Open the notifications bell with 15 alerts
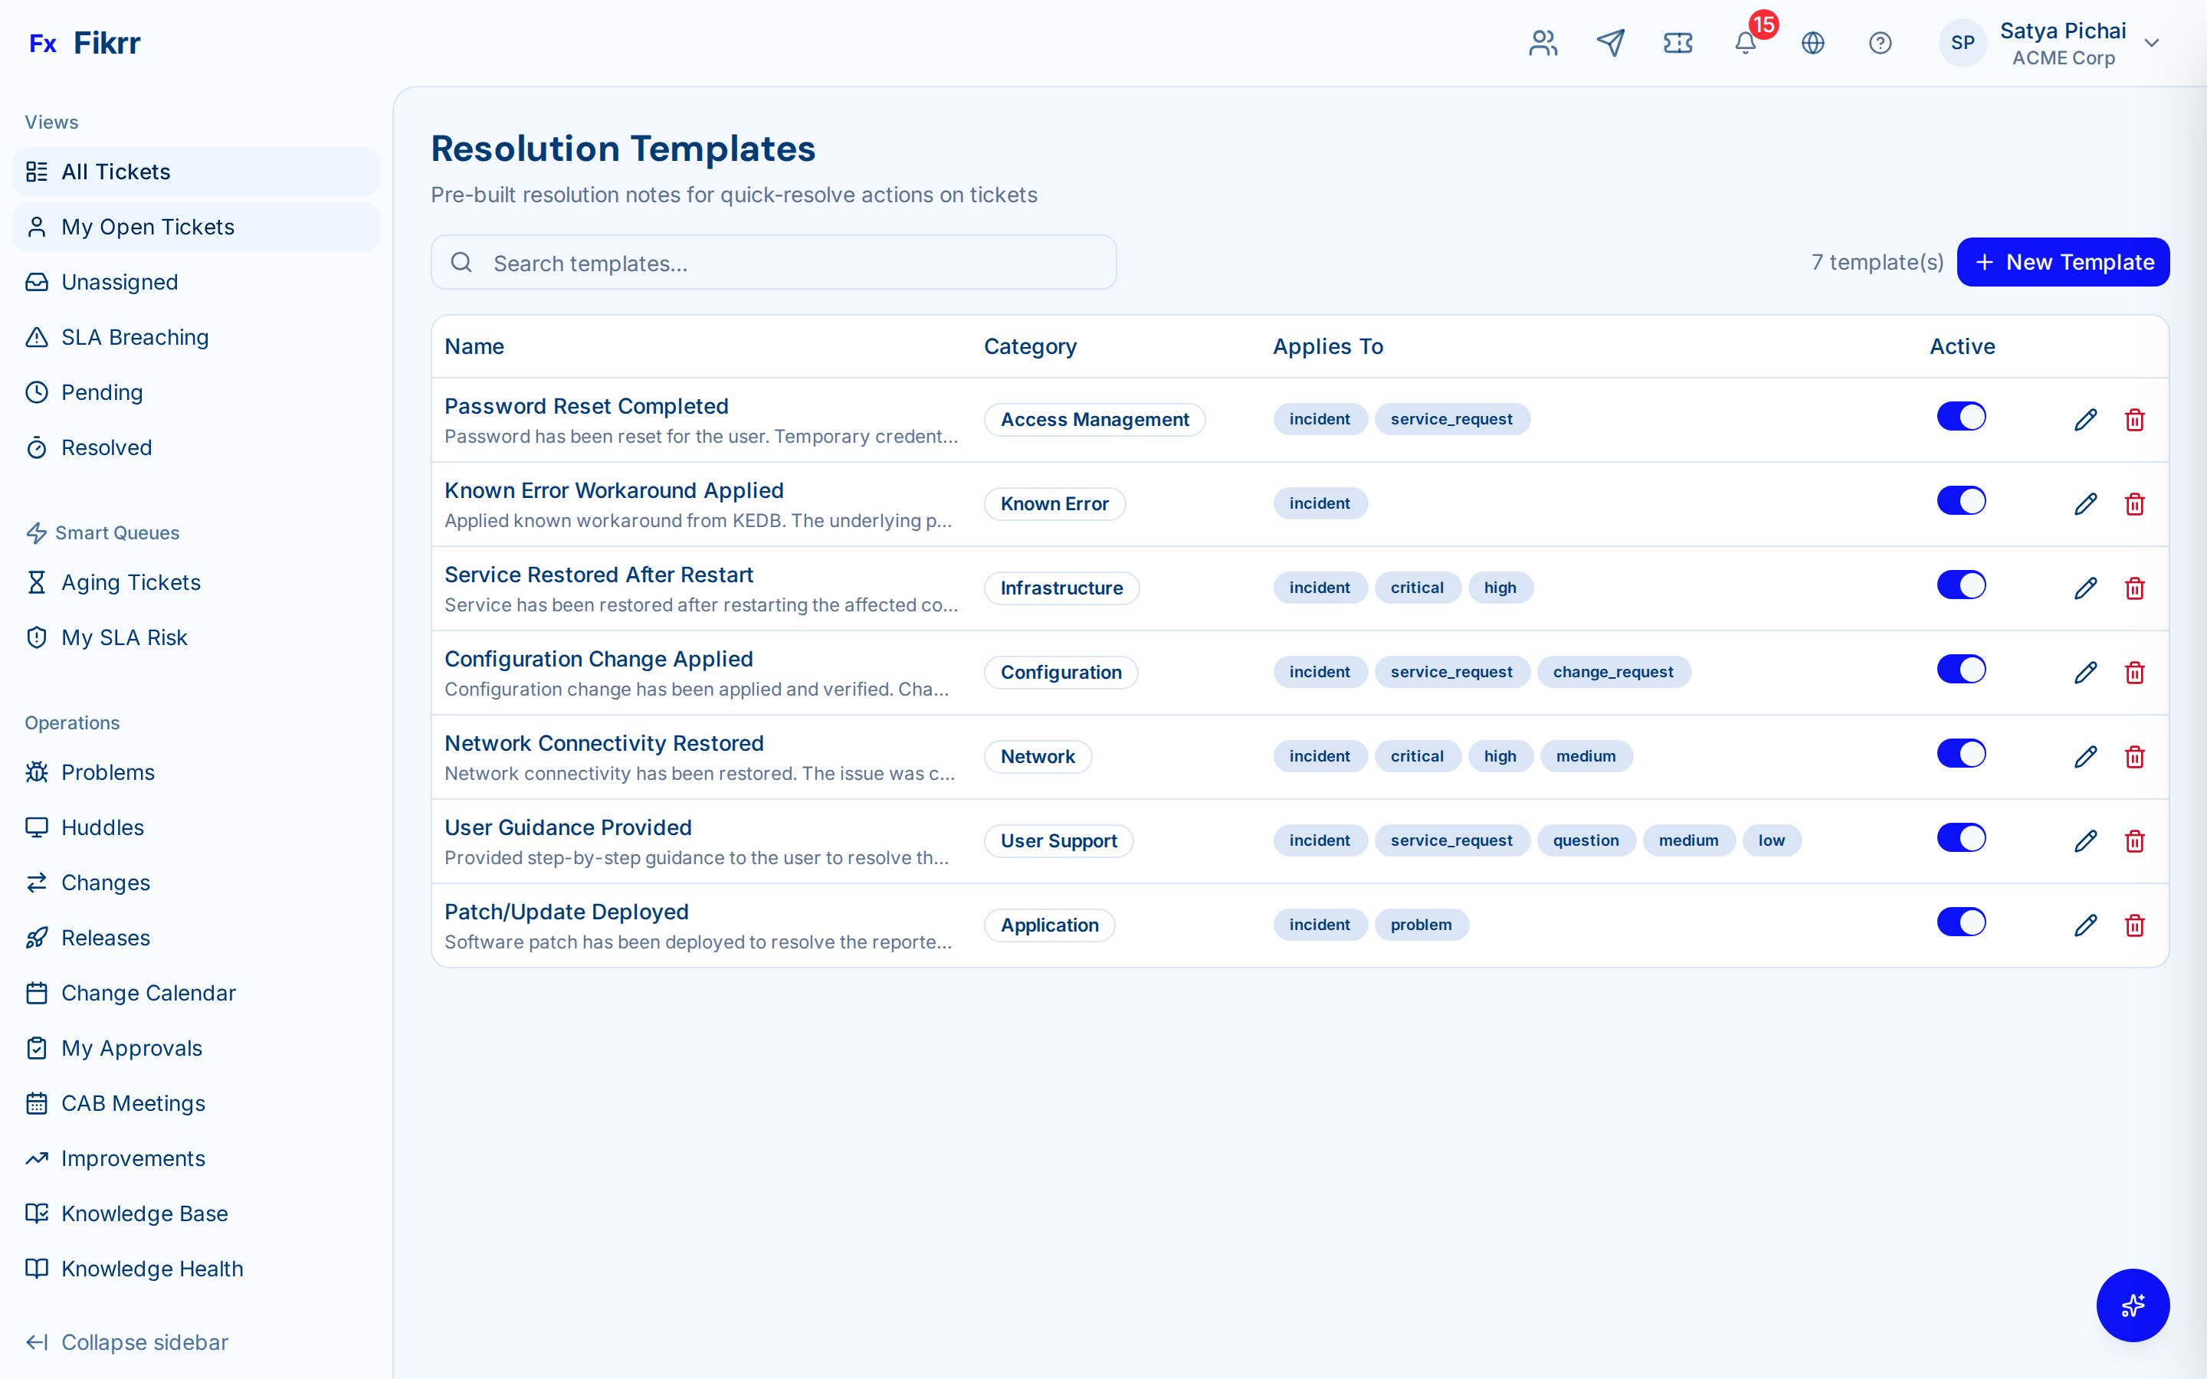The image size is (2207, 1379). (x=1745, y=43)
